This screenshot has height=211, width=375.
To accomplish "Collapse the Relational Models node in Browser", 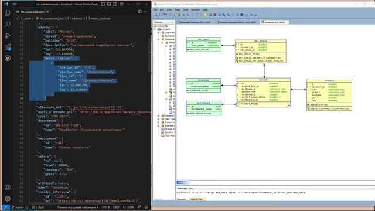I will pyautogui.click(x=158, y=39).
